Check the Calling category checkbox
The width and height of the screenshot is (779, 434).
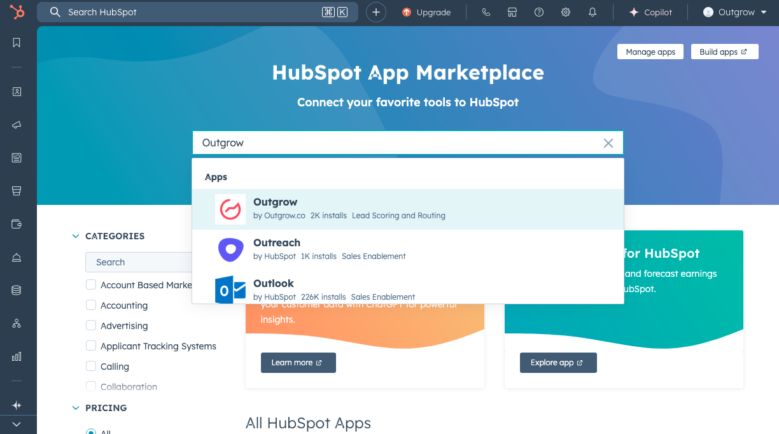click(91, 367)
